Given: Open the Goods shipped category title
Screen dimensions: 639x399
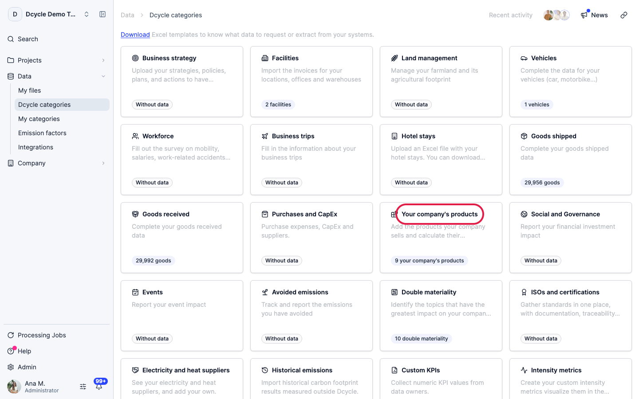Looking at the screenshot, I should pos(554,136).
